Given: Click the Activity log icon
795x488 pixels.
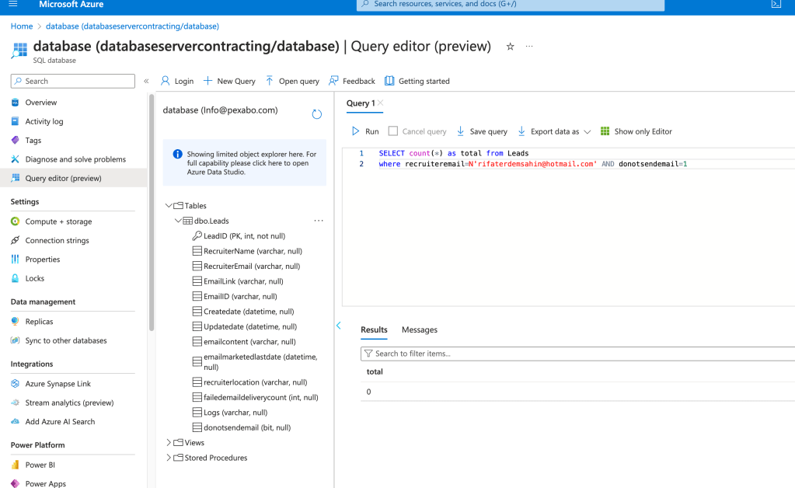Looking at the screenshot, I should (x=16, y=121).
